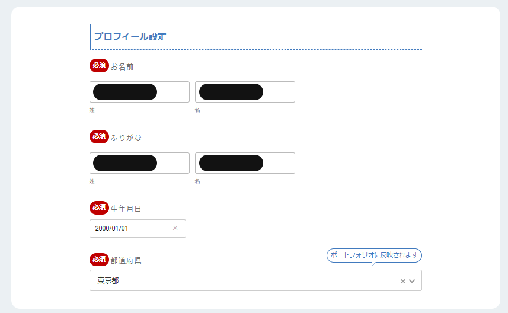Click the お名前 姓 input field
This screenshot has width=508, height=313.
click(x=139, y=92)
